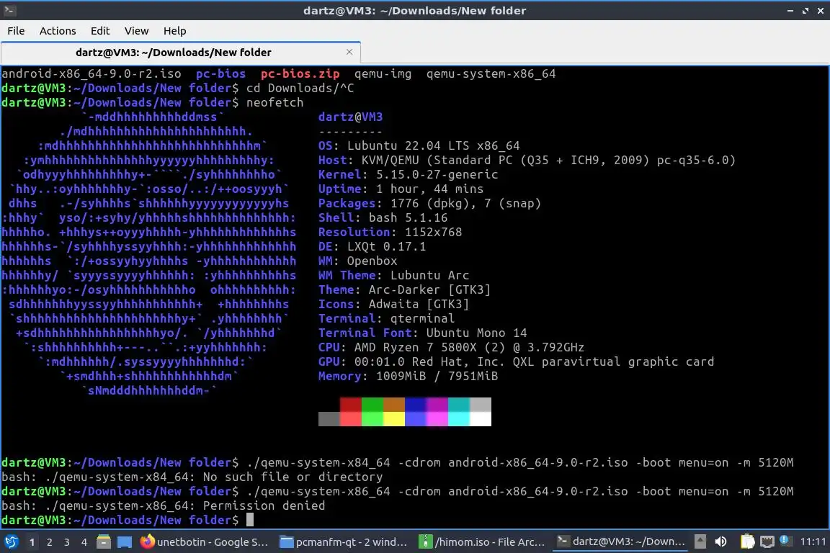This screenshot has width=830, height=553.
Task: Click the Terminal: qterminal line
Action: click(x=386, y=318)
